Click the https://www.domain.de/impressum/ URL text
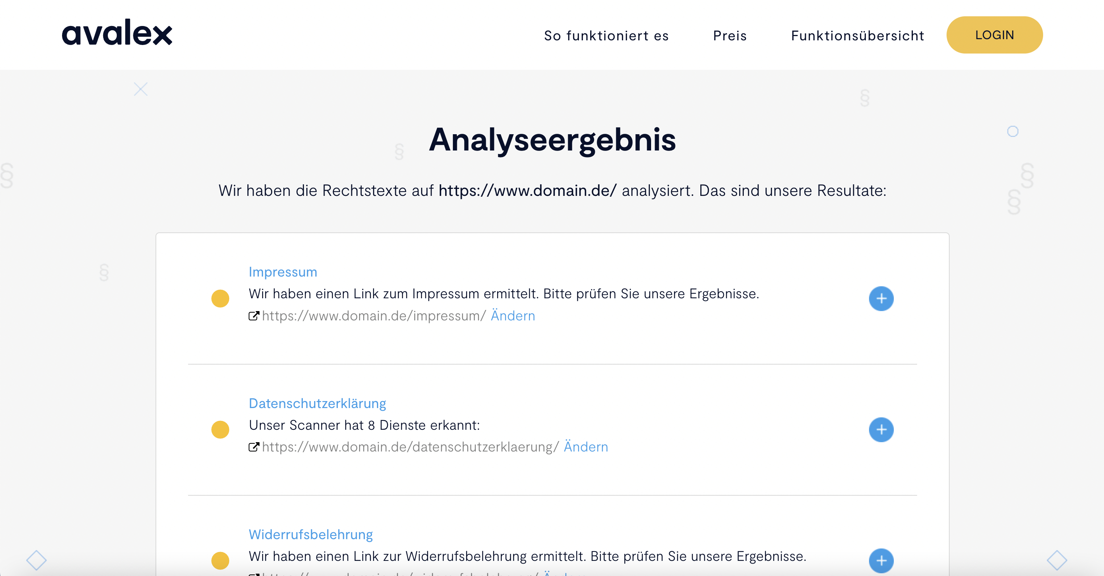Image resolution: width=1104 pixels, height=576 pixels. 373,316
